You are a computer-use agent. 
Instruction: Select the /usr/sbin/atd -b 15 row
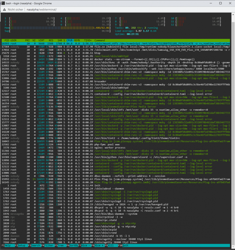point(116,236)
